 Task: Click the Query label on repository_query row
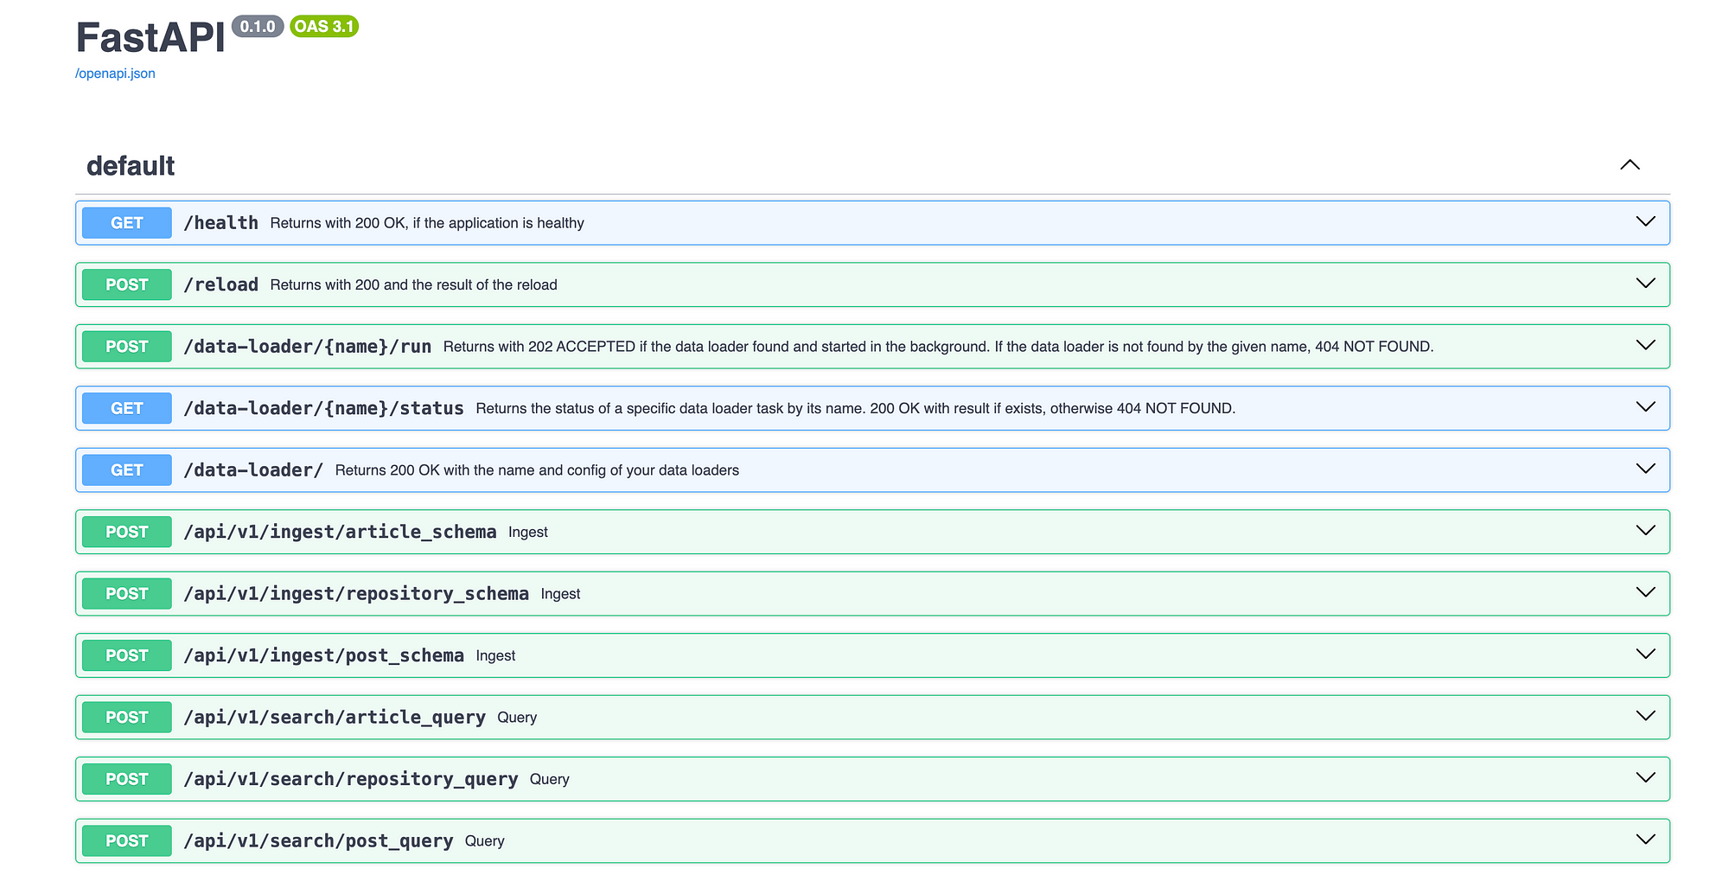[550, 779]
